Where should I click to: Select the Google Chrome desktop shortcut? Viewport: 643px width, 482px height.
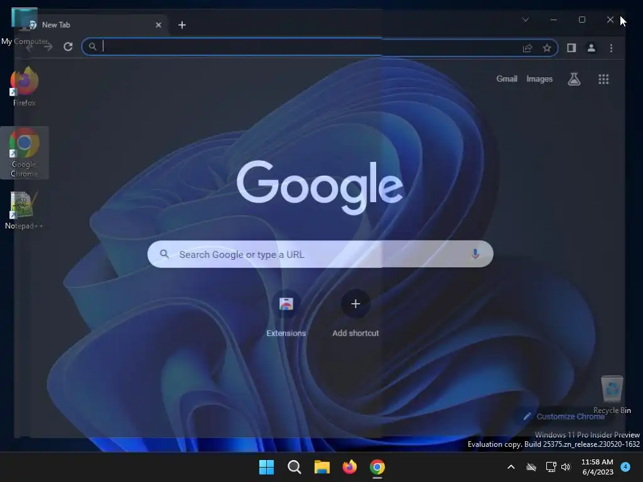pos(24,153)
